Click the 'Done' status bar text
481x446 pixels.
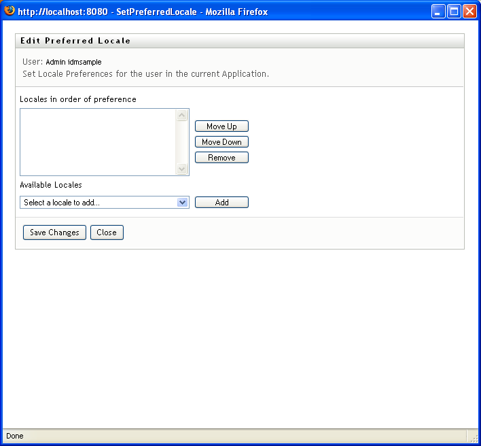pyautogui.click(x=15, y=436)
